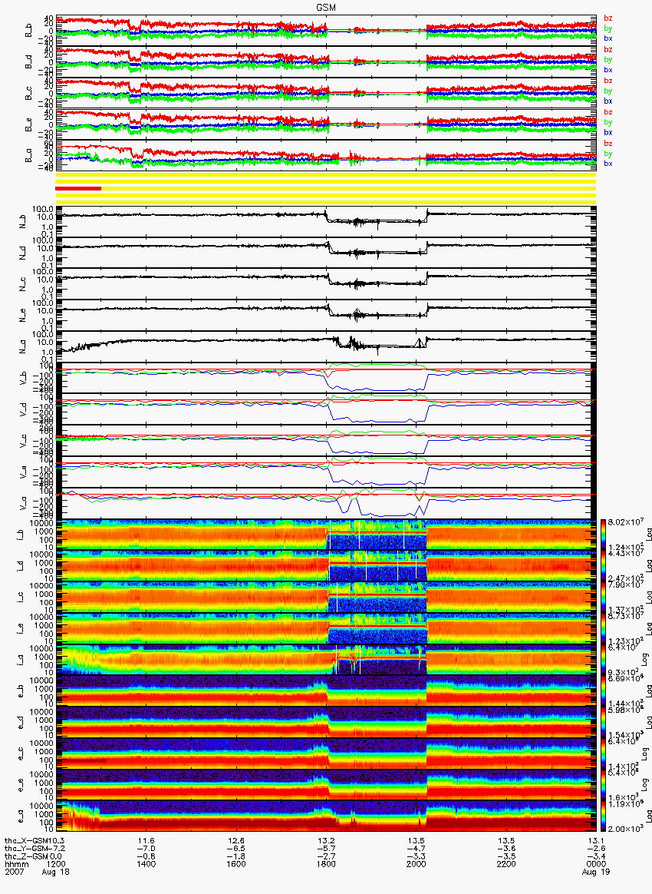Click the B_c panel axis label
This screenshot has height=894, width=652.
(28, 94)
